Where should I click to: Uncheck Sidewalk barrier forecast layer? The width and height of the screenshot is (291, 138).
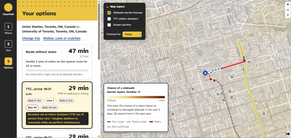(x=109, y=13)
